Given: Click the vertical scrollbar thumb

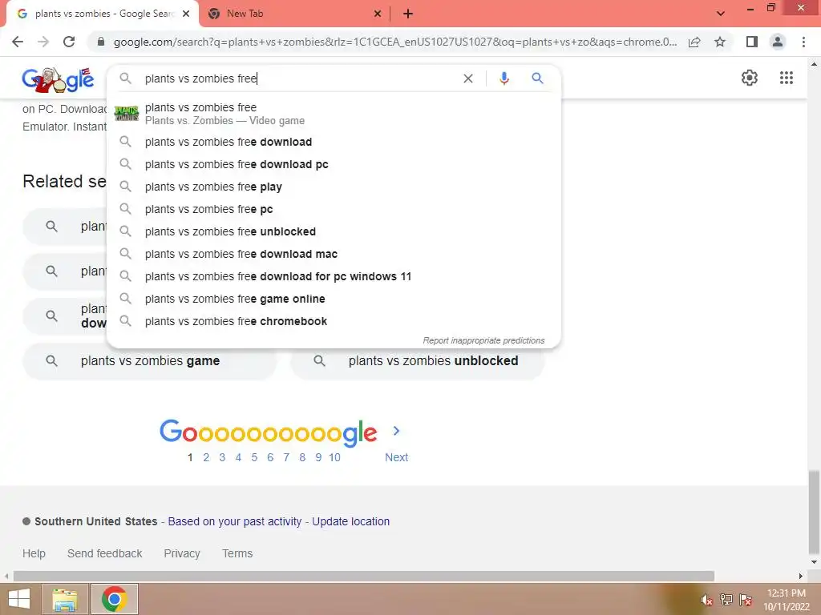Looking at the screenshot, I should point(813,513).
